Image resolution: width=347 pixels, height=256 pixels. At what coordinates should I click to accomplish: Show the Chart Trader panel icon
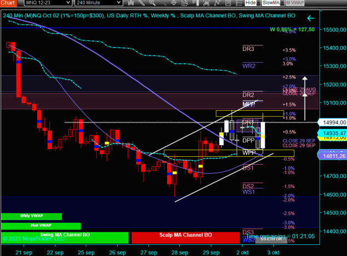click(195, 3)
